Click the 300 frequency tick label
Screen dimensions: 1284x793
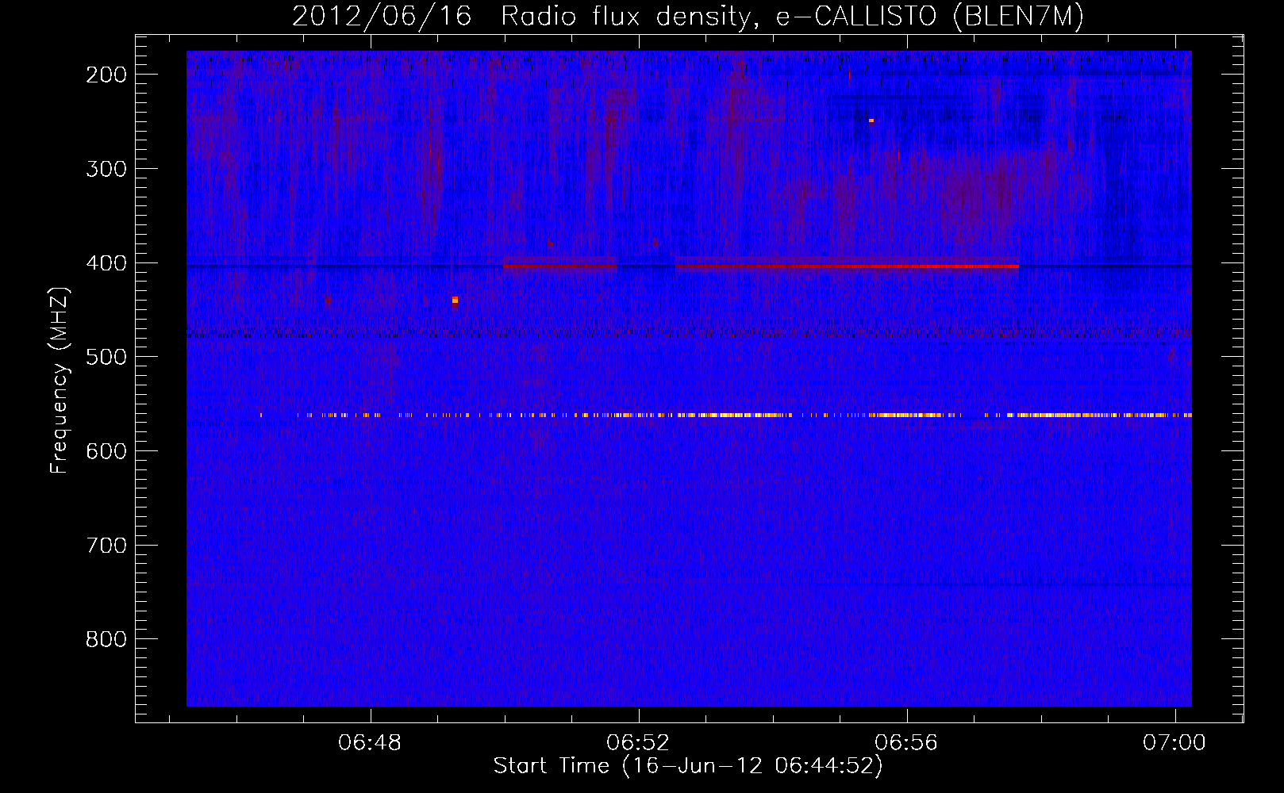pos(106,169)
